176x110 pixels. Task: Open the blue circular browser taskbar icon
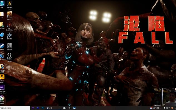(x=74, y=108)
